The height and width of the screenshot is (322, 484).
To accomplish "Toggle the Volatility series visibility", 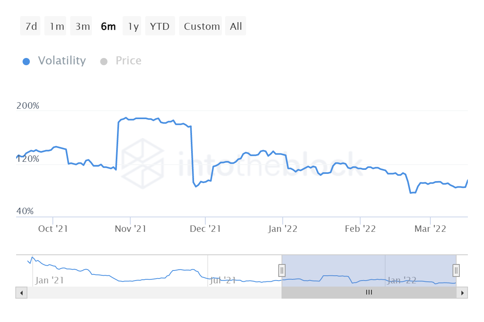I will click(62, 60).
